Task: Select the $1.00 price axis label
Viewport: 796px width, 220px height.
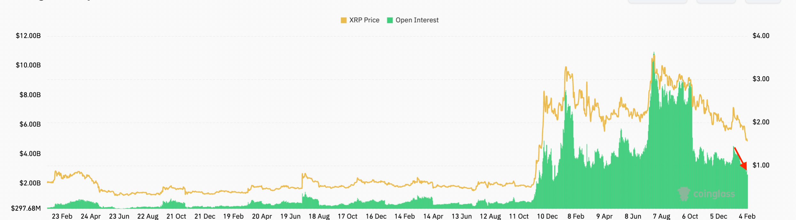Action: (761, 165)
